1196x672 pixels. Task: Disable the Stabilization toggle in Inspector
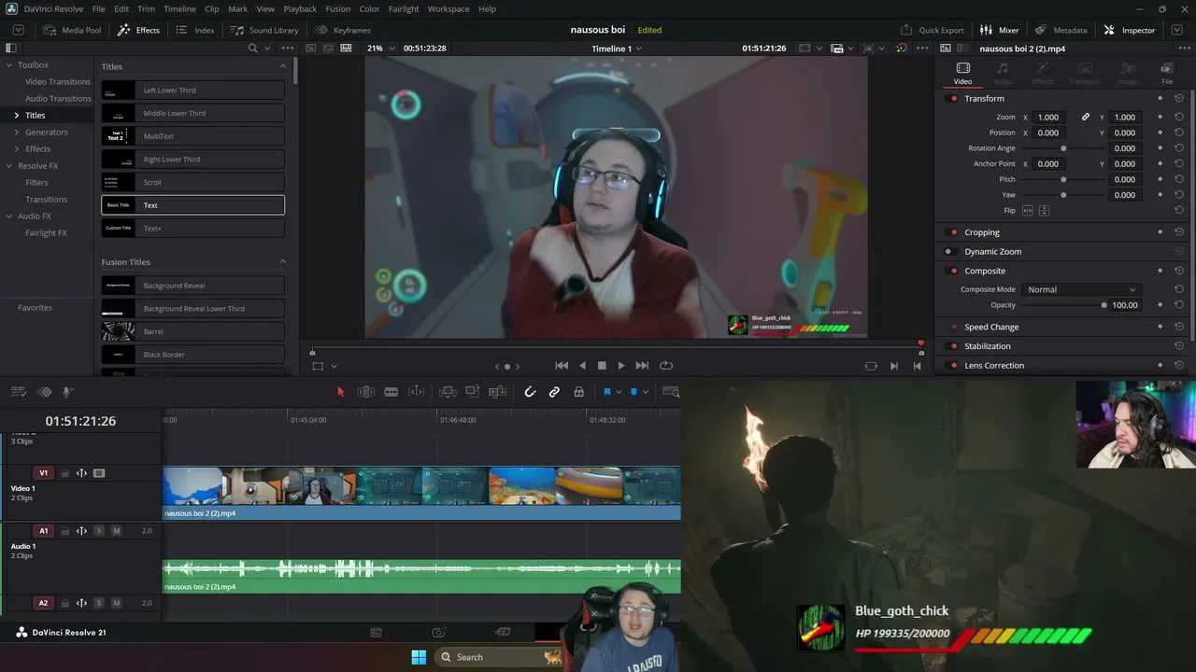(x=953, y=346)
